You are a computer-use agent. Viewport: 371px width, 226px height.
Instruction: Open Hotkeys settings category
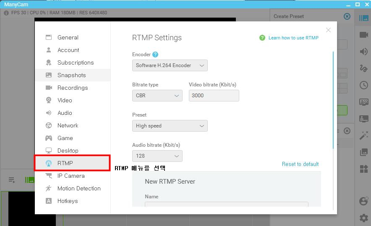[x=73, y=201]
